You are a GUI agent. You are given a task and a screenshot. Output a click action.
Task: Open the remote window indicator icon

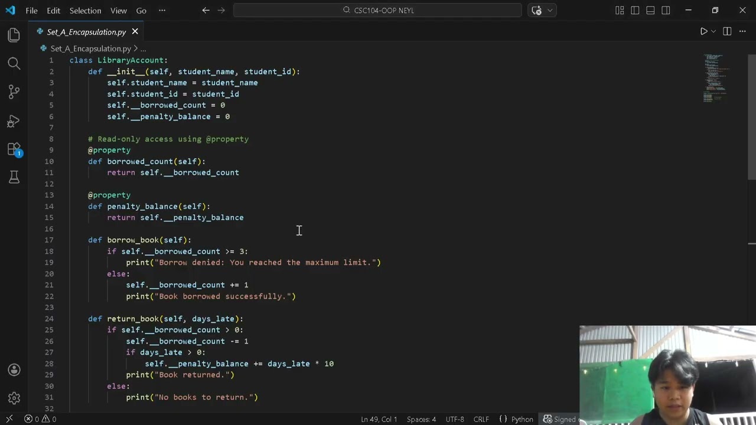(9, 419)
